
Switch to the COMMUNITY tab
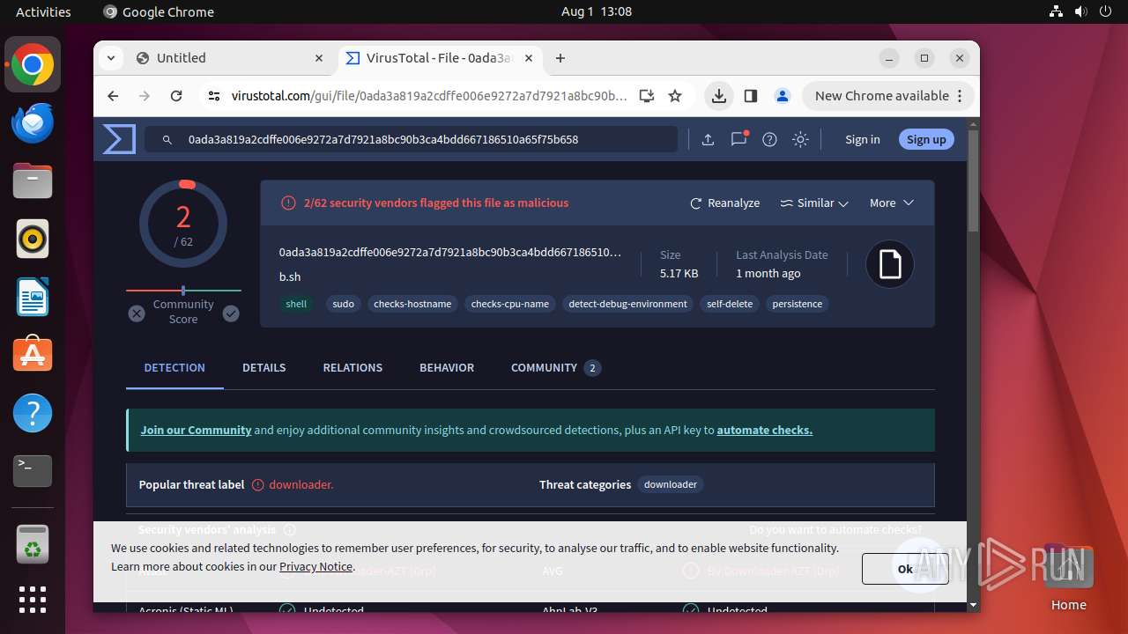coord(555,368)
